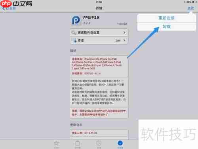Click the iOS version compatibility line
The width and height of the screenshot is (198, 149).
pos(86,74)
